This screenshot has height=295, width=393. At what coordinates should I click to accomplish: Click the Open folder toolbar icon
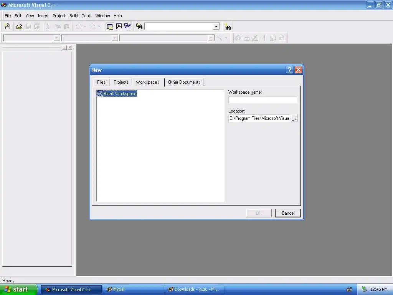pyautogui.click(x=19, y=27)
